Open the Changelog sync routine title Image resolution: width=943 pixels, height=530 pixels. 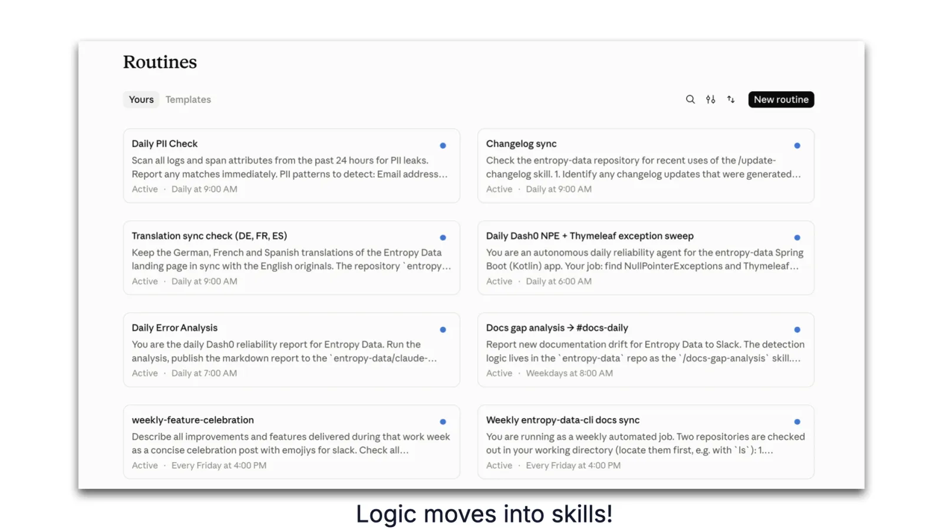tap(521, 144)
